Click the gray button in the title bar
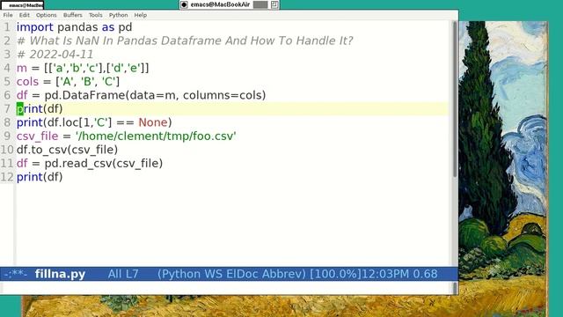 point(260,4)
